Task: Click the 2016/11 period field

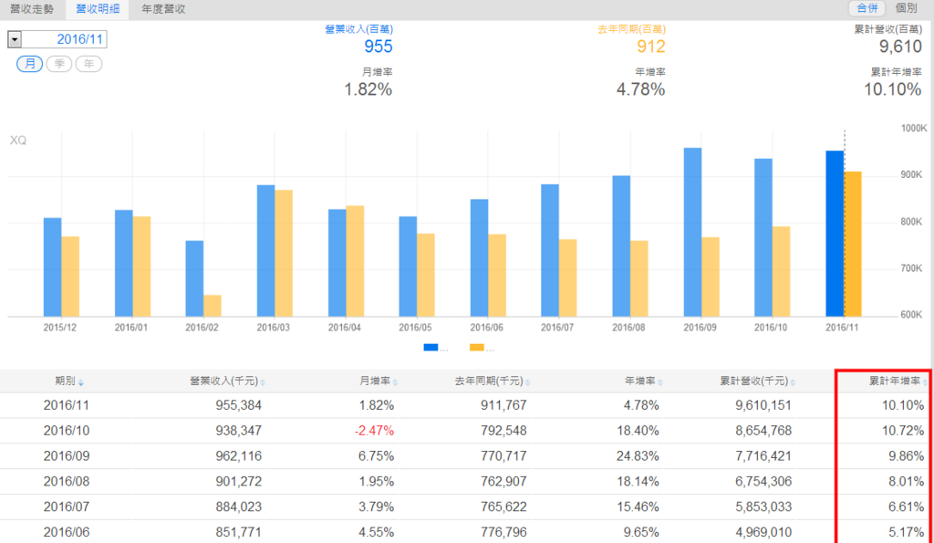Action: tap(65, 39)
